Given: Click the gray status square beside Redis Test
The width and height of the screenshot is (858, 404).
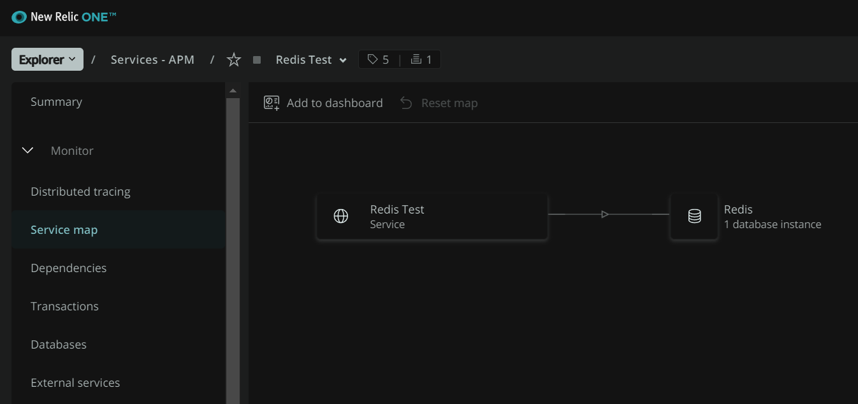Looking at the screenshot, I should (257, 60).
